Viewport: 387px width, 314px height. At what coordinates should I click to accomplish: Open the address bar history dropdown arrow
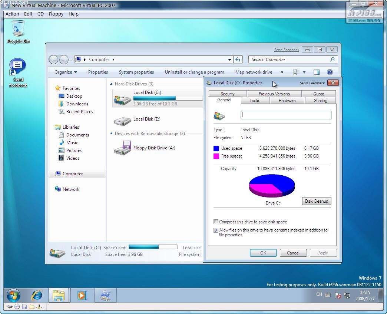pos(229,60)
